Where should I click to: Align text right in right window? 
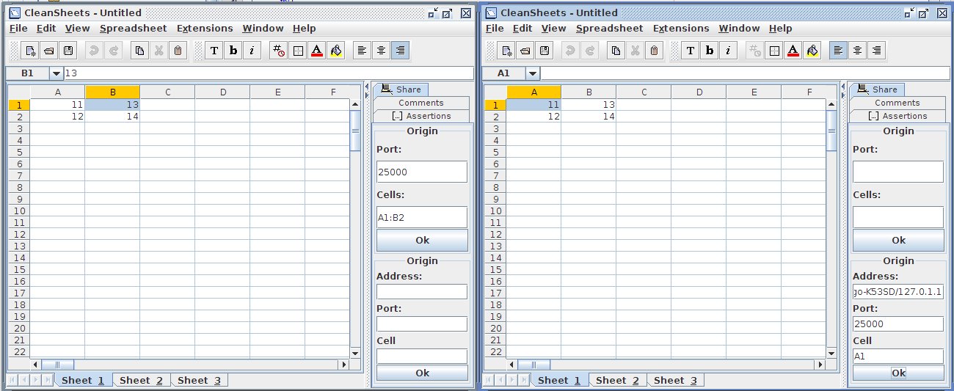pos(876,51)
